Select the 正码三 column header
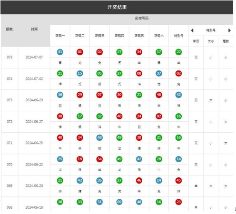This screenshot has width=236, height=214. pos(99,36)
